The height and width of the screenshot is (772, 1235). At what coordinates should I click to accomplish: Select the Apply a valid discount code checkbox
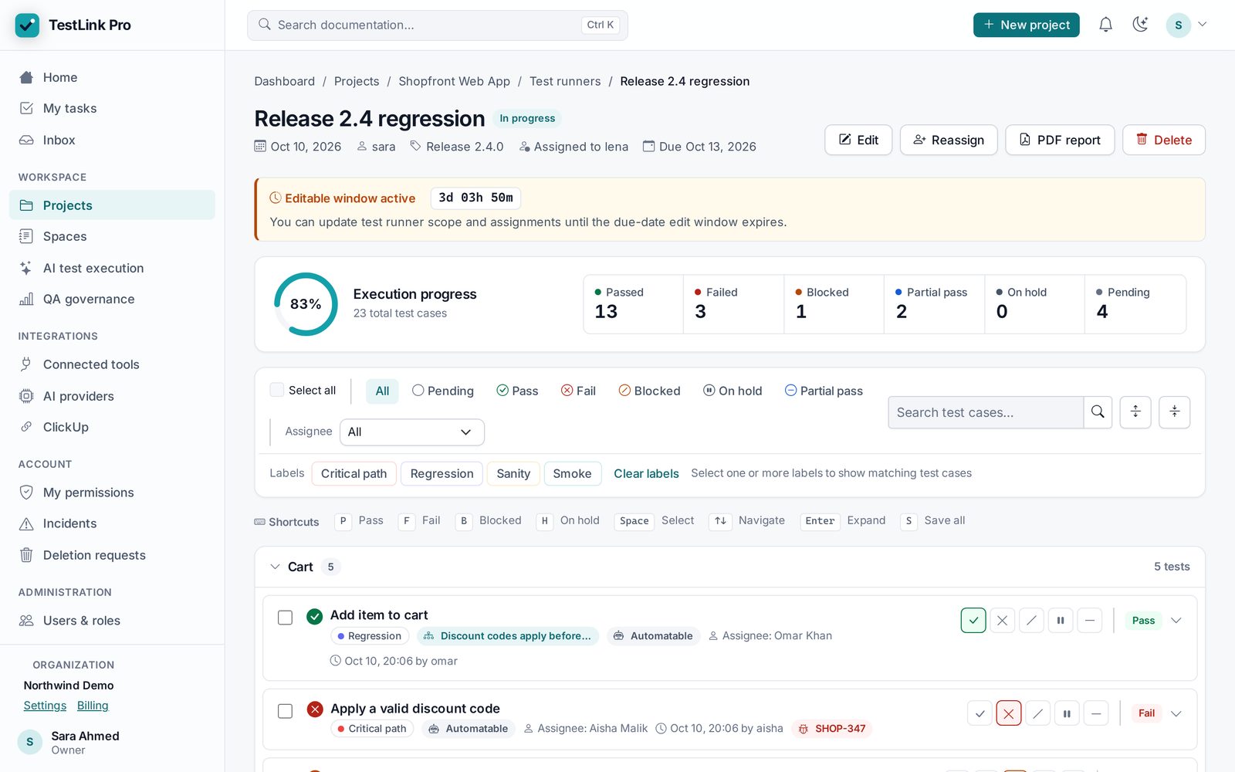click(285, 711)
